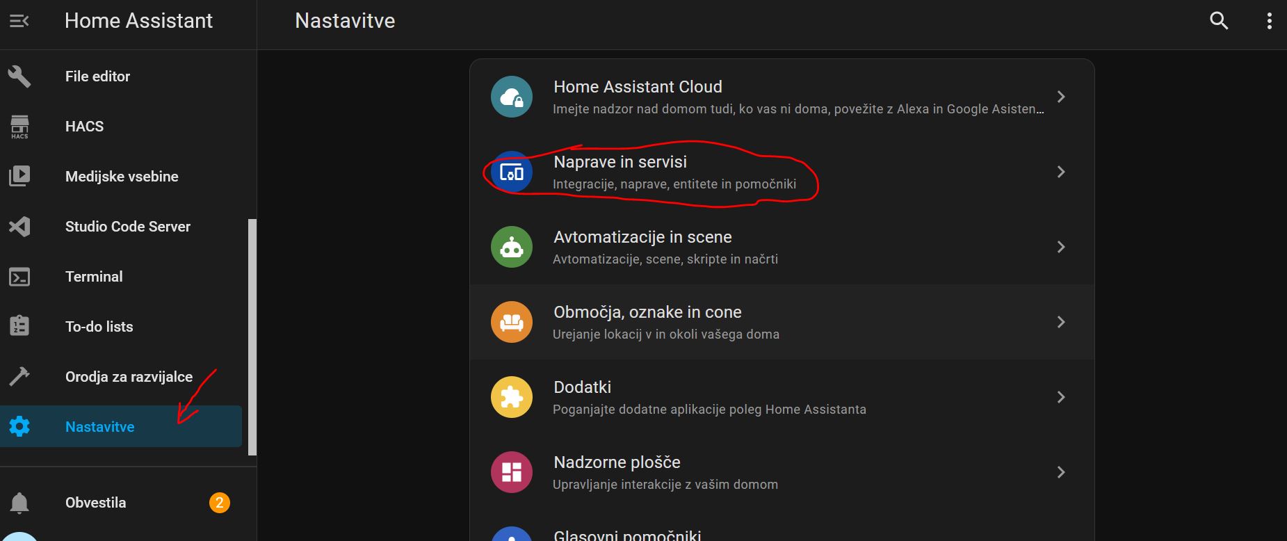Click the Naprave in servisi devices icon
The image size is (1287, 541).
(512, 172)
